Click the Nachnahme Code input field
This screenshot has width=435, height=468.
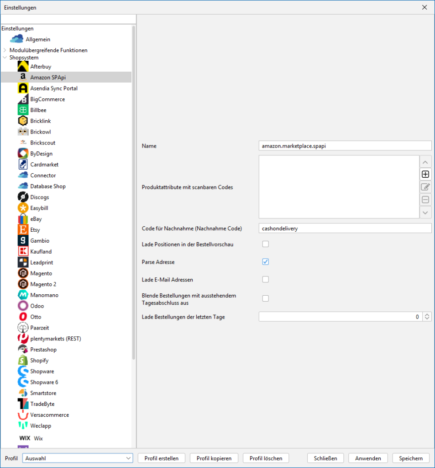[345, 228]
